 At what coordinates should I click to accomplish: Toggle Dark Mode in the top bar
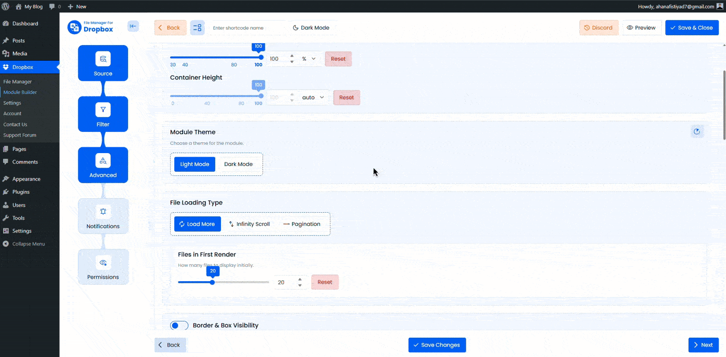(x=312, y=27)
